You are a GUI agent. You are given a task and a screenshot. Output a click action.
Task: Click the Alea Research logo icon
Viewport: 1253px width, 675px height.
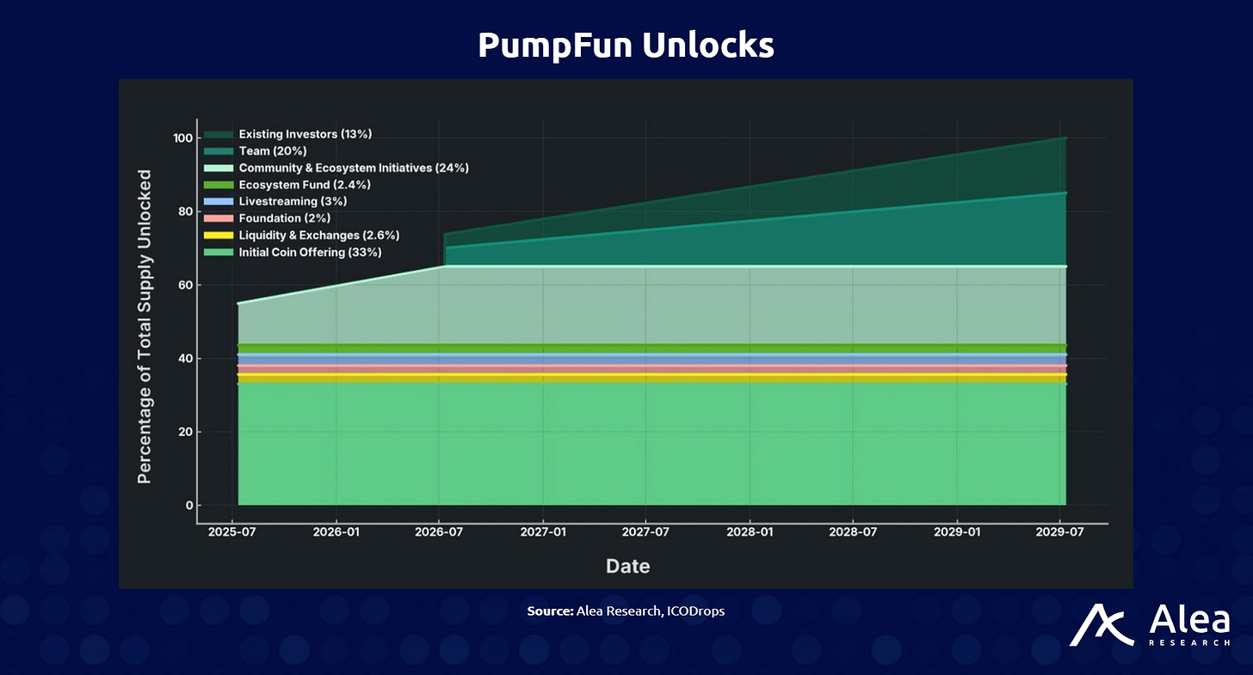tap(1101, 625)
